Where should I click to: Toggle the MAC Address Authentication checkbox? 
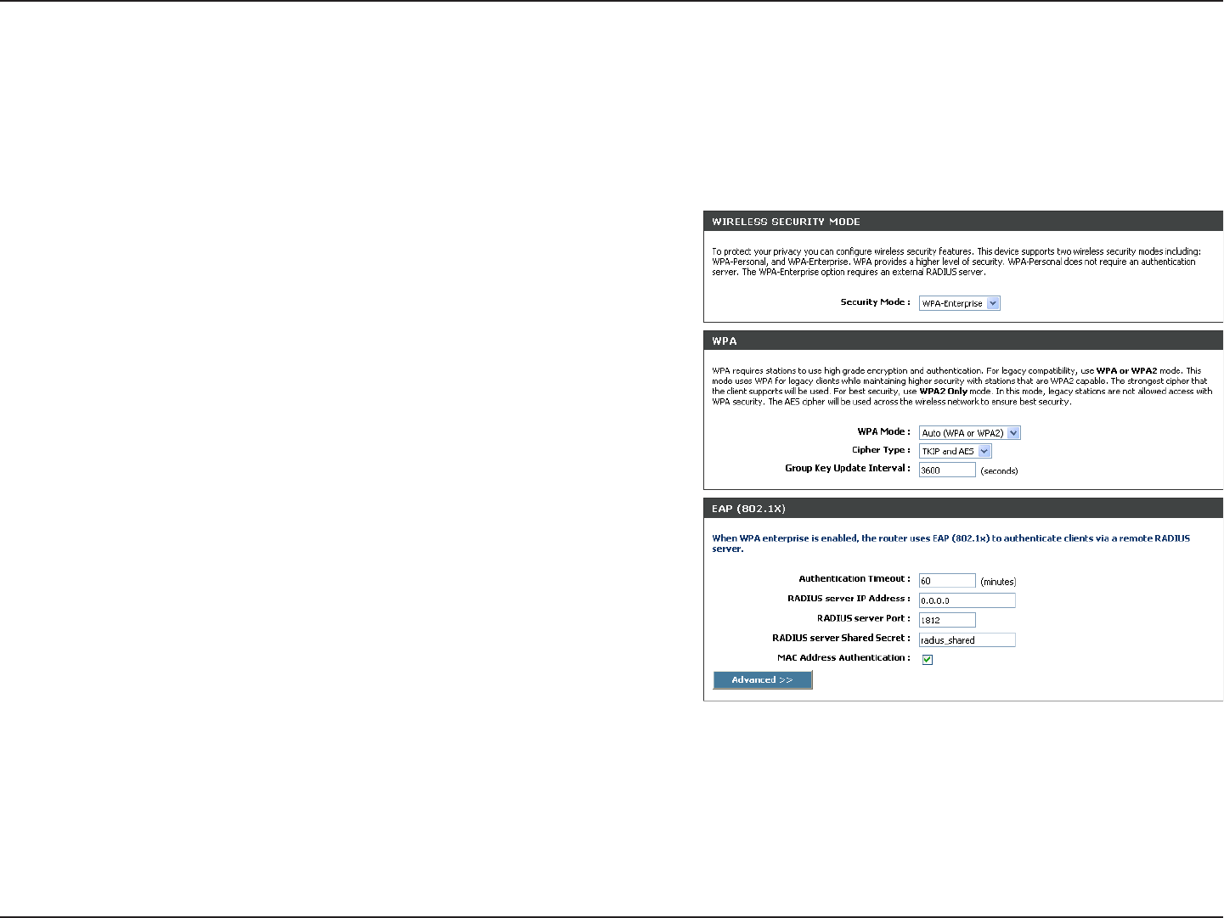(928, 660)
